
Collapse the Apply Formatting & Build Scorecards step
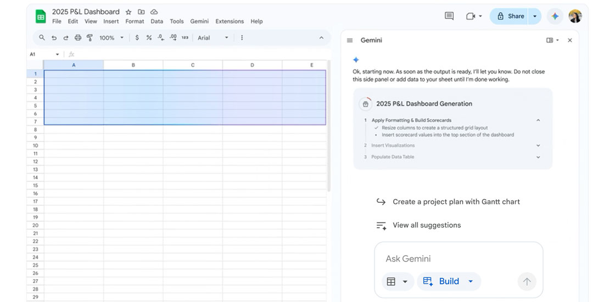pos(538,120)
